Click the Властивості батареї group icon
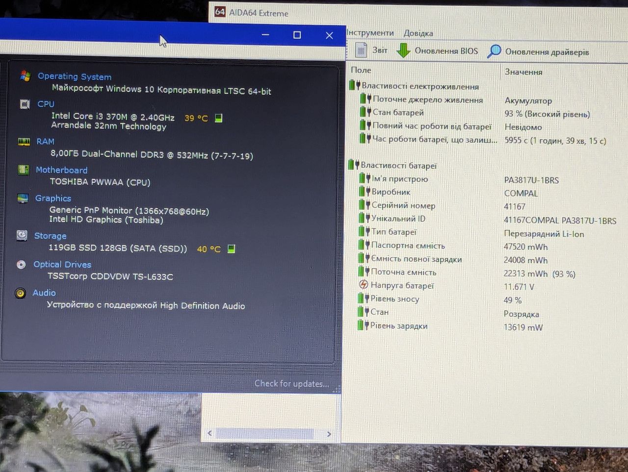Image resolution: width=628 pixels, height=472 pixels. point(354,165)
